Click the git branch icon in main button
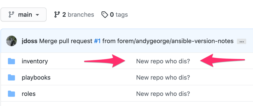Viewport: 253px width, 106px height. point(11,15)
